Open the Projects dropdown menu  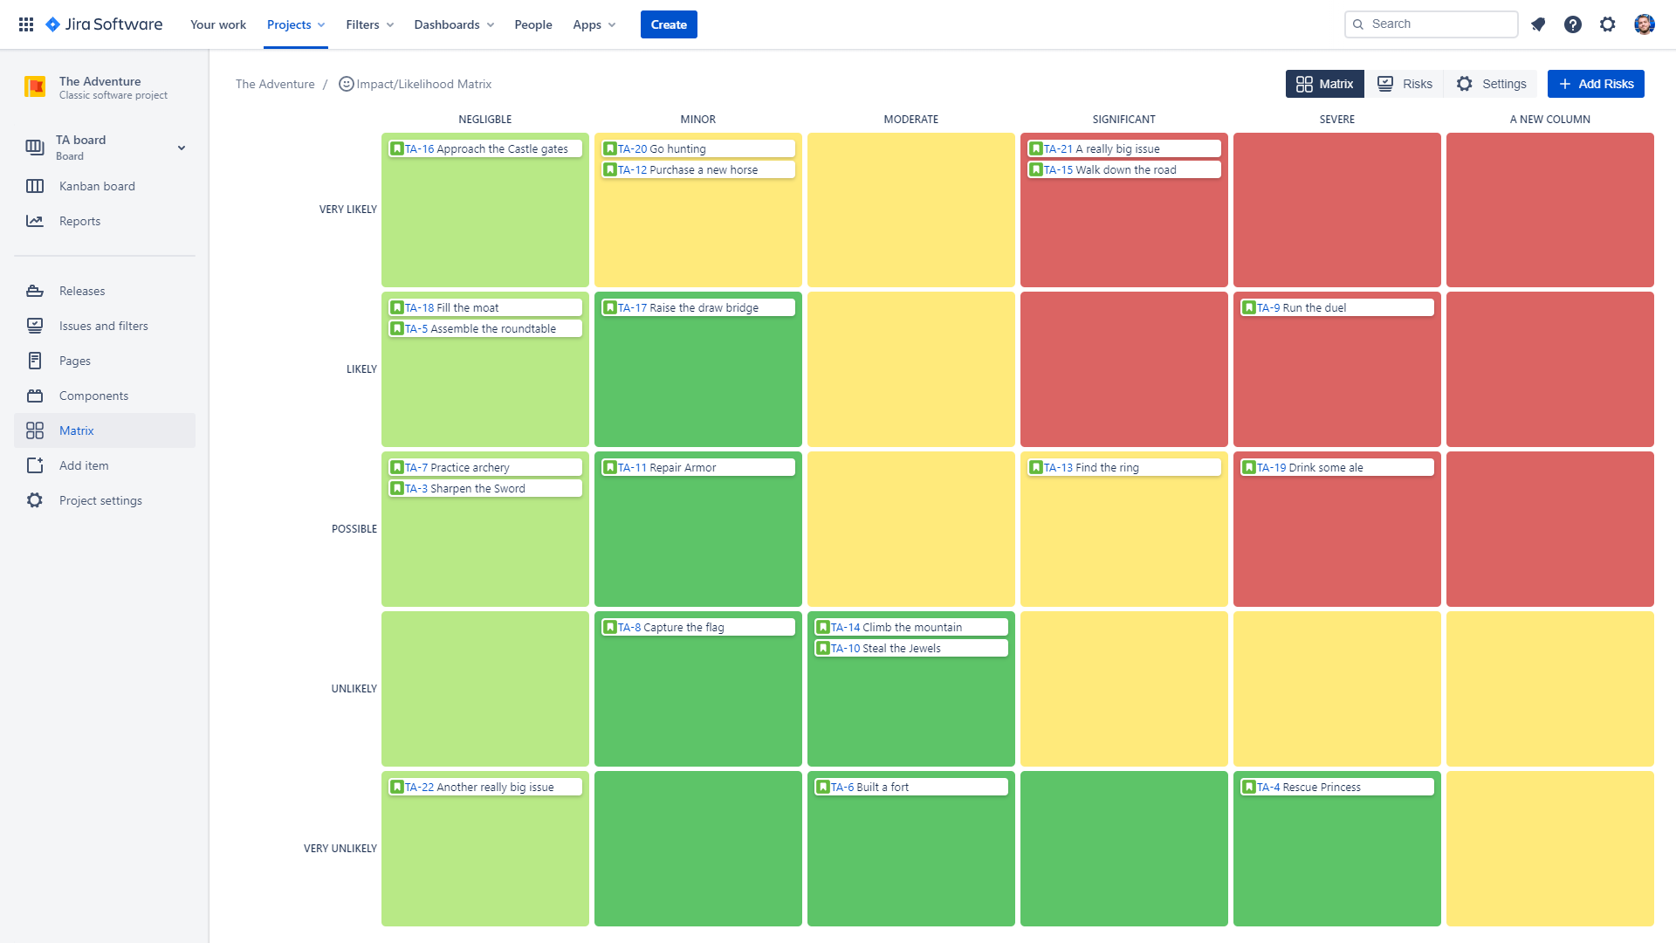pos(296,24)
